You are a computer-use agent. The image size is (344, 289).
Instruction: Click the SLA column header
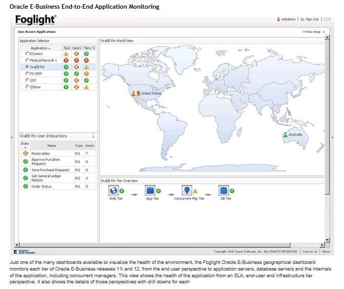67,48
